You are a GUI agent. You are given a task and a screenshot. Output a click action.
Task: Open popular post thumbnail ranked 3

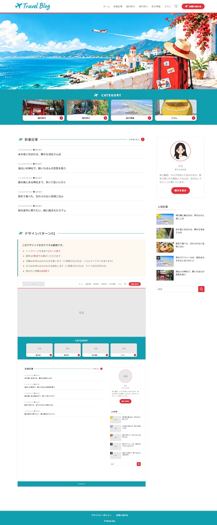(x=165, y=247)
